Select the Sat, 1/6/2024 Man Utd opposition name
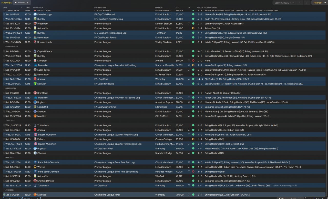 click(42, 195)
